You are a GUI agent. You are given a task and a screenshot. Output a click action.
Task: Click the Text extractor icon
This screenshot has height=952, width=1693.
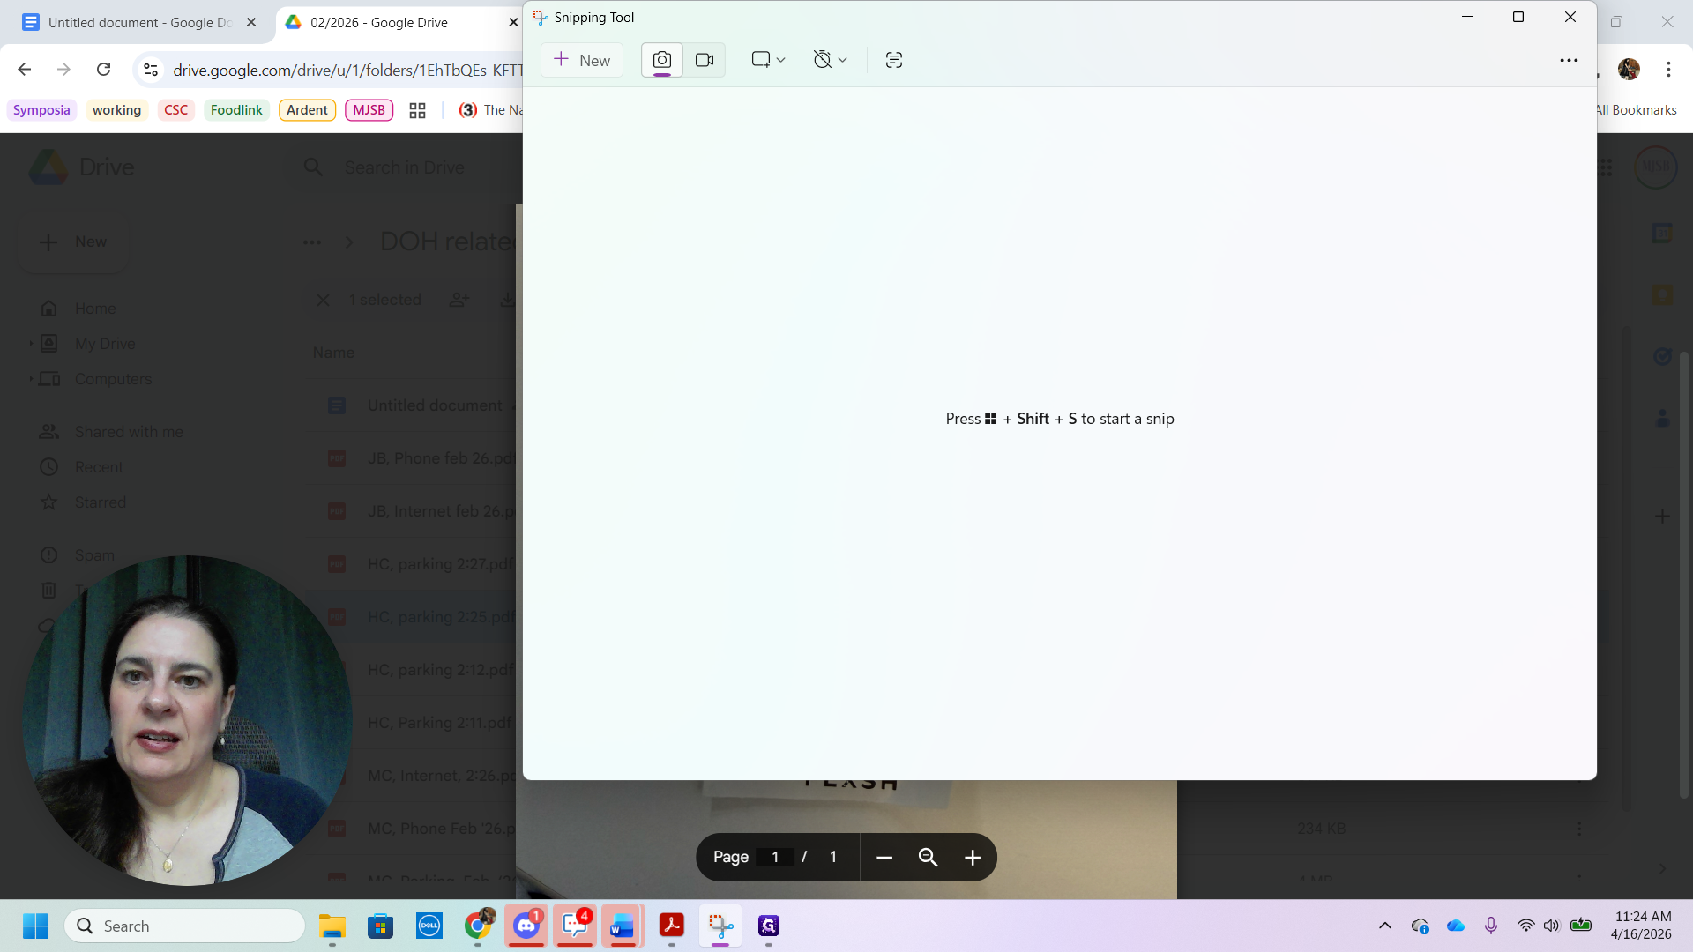(893, 60)
